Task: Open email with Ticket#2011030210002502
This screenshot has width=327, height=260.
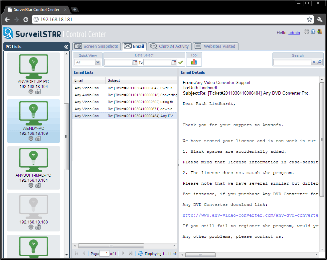Action: [125, 102]
